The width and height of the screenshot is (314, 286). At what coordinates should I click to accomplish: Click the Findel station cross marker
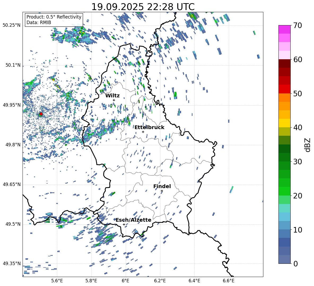click(162, 191)
